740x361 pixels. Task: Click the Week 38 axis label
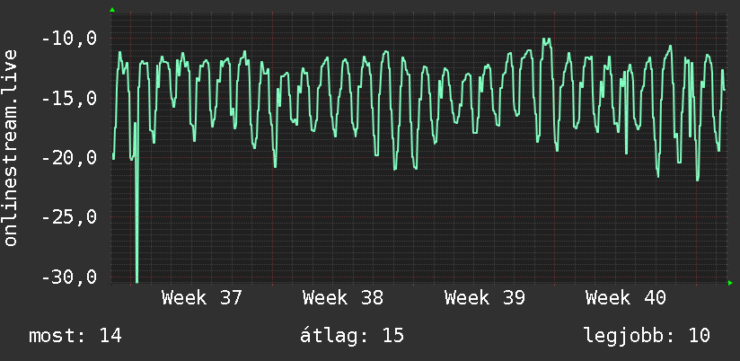tap(343, 298)
